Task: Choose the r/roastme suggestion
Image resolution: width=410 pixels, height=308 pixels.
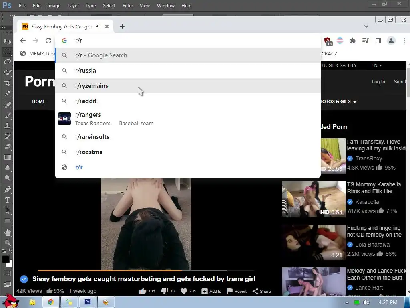Action: click(x=188, y=152)
